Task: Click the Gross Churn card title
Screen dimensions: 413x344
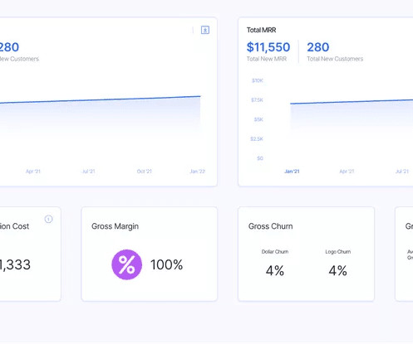Action: tap(270, 226)
